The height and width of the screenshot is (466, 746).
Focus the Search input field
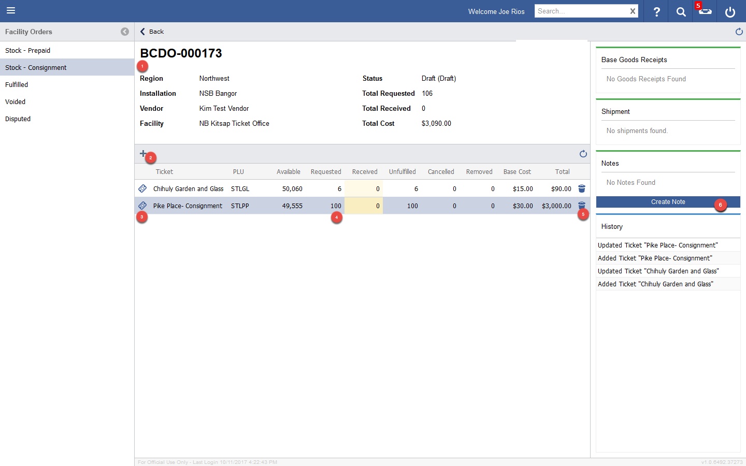580,11
